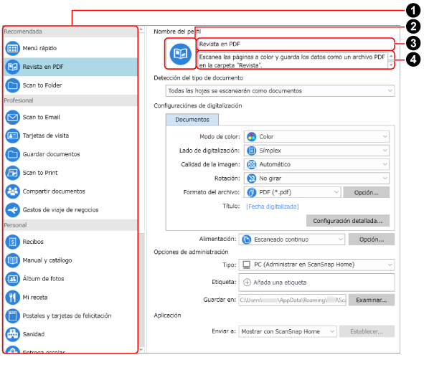Expand the Enviar a dropdown
The height and width of the screenshot is (370, 424).
click(x=288, y=331)
